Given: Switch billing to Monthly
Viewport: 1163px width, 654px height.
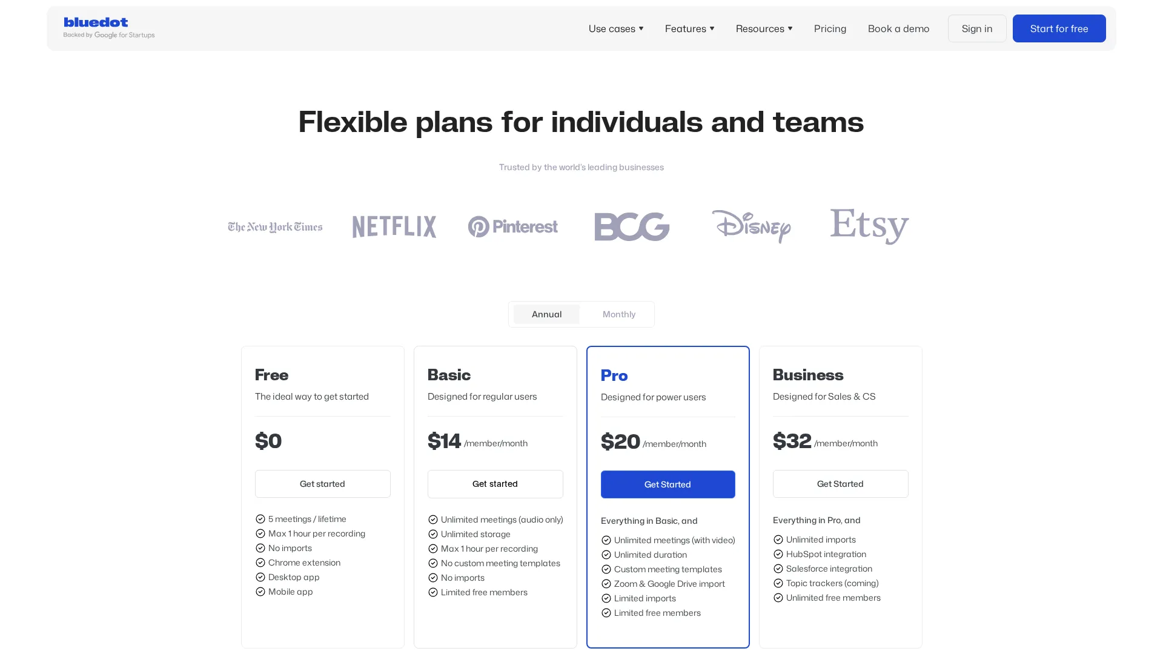Looking at the screenshot, I should click(618, 314).
